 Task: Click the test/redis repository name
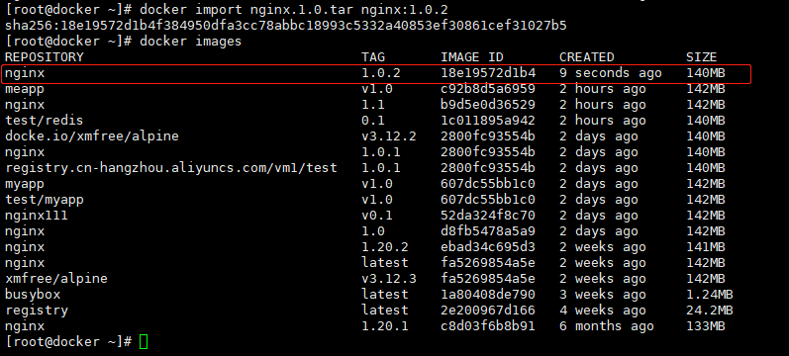click(45, 121)
